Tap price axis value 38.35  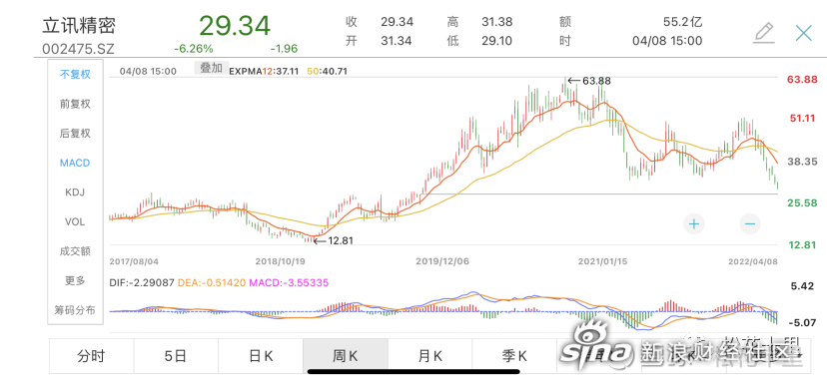802,162
